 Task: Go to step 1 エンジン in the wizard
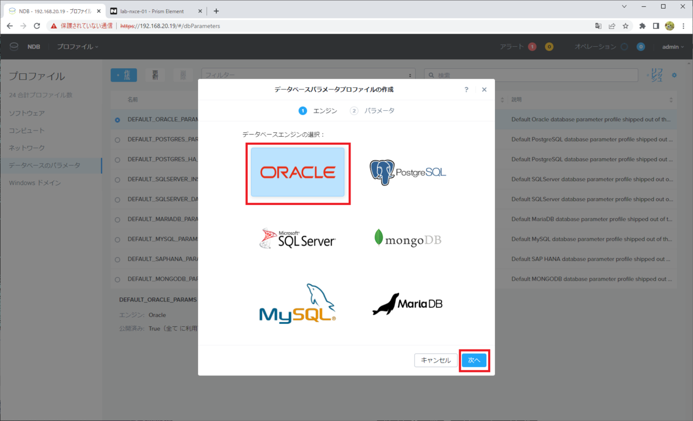pos(318,110)
